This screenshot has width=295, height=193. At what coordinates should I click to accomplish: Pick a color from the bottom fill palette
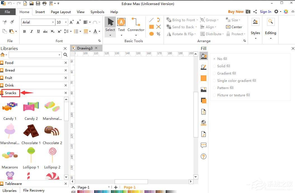click(x=126, y=192)
